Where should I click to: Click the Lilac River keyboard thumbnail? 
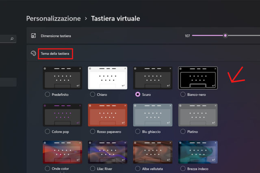coord(108,152)
